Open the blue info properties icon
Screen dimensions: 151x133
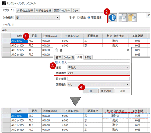click(x=113, y=18)
